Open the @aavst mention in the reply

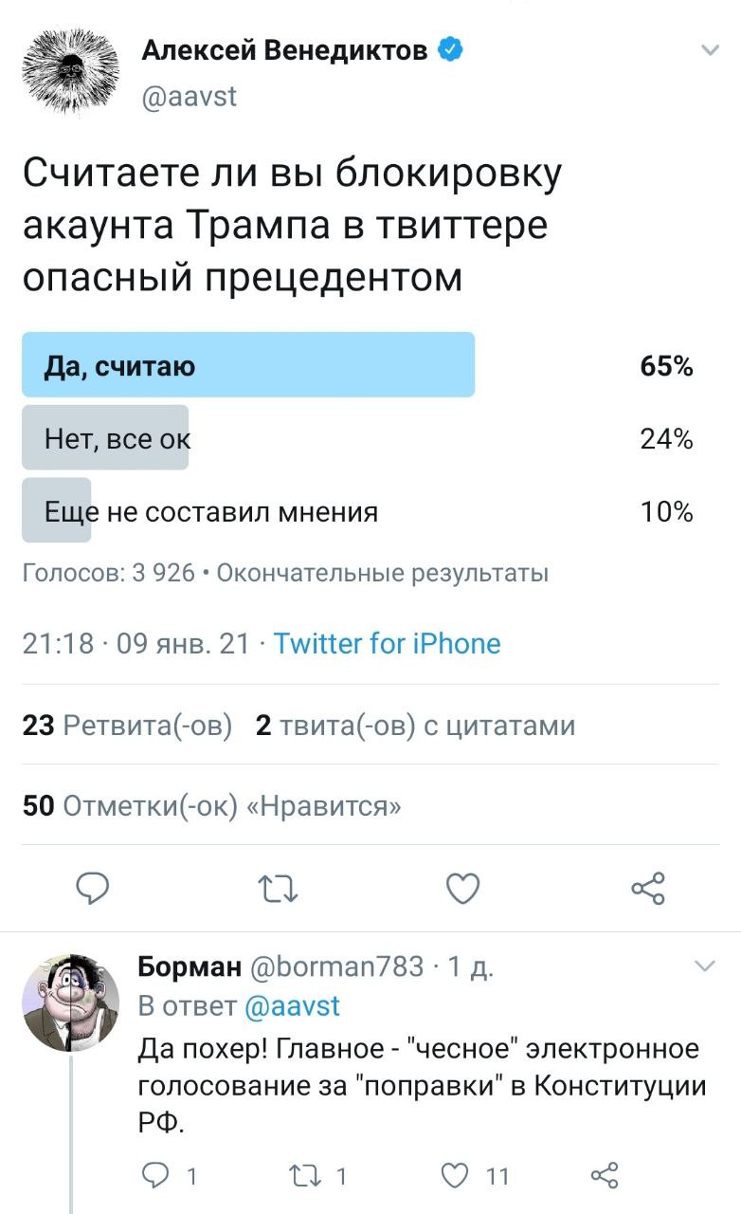point(293,1005)
